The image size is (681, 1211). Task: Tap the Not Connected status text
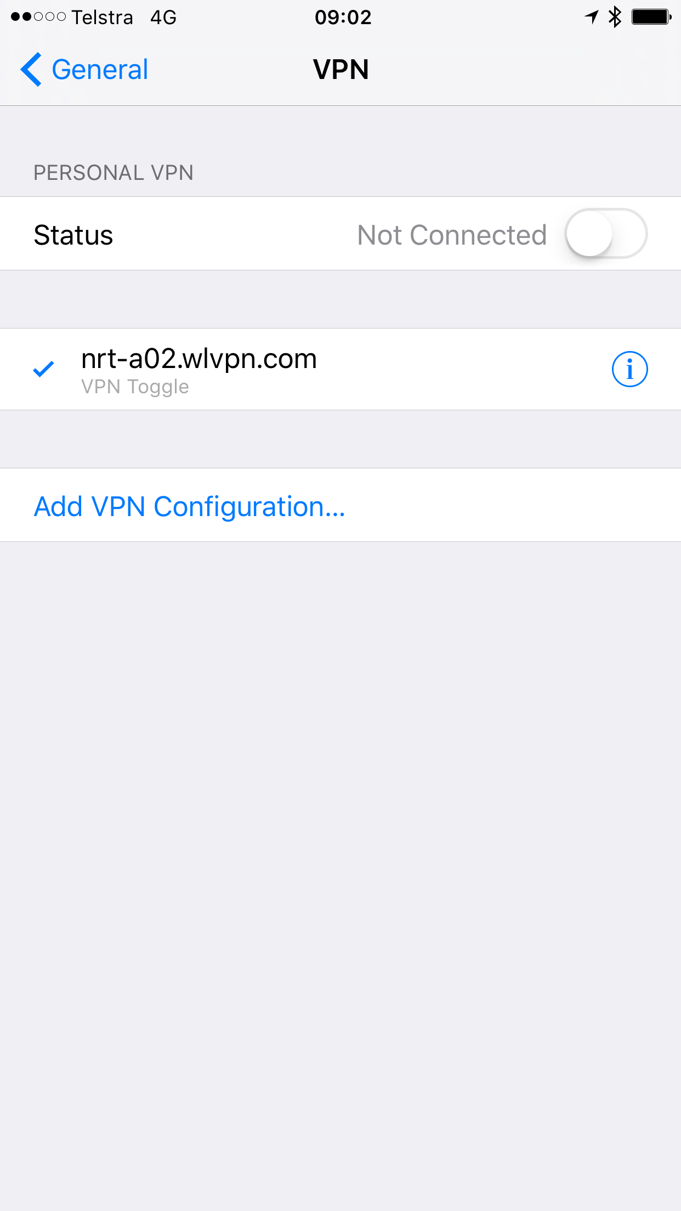coord(452,235)
